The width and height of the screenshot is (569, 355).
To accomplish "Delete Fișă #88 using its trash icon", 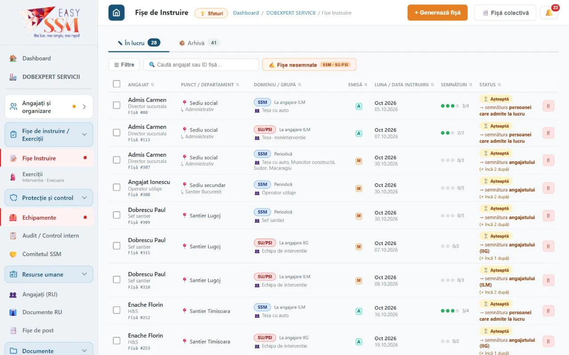I will pyautogui.click(x=549, y=106).
